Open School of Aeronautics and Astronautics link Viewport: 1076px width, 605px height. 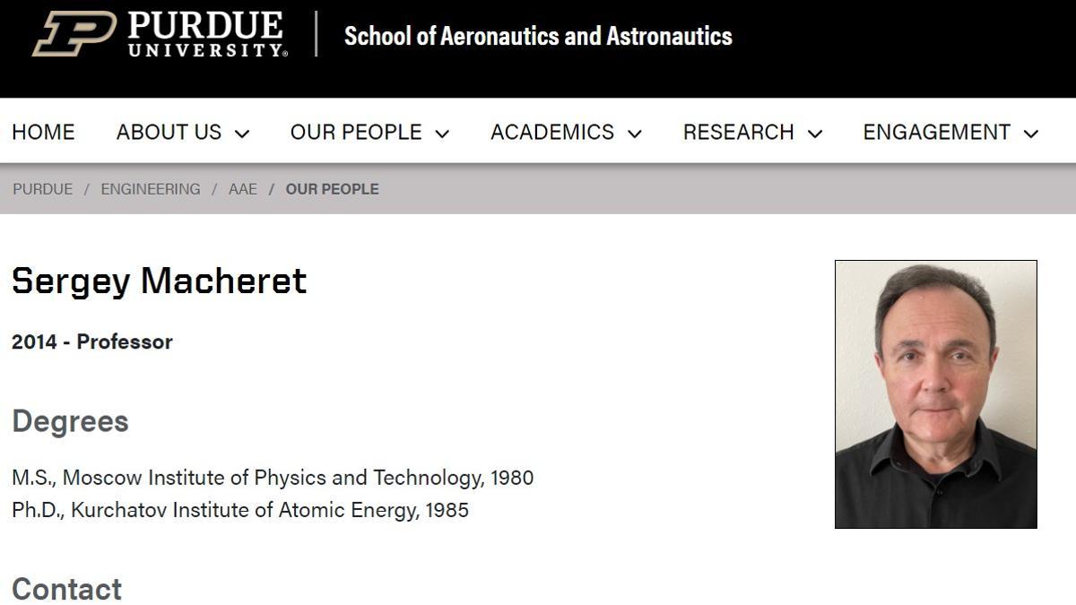pos(538,36)
